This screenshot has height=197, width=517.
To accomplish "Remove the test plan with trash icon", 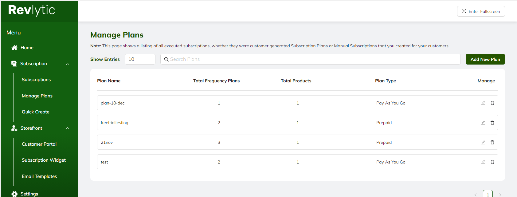I will point(492,162).
